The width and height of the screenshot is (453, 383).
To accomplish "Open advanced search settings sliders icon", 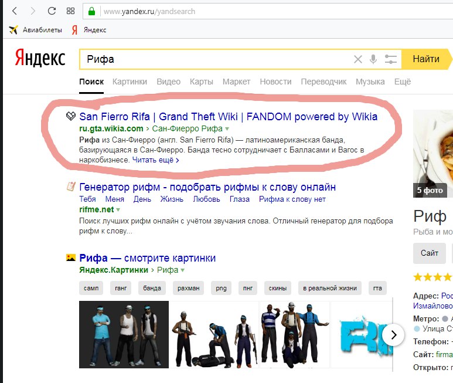I will [x=391, y=59].
